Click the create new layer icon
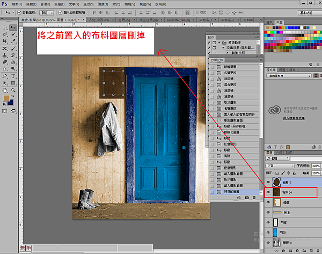Viewport: 322px width, 254px height. tap(311, 251)
